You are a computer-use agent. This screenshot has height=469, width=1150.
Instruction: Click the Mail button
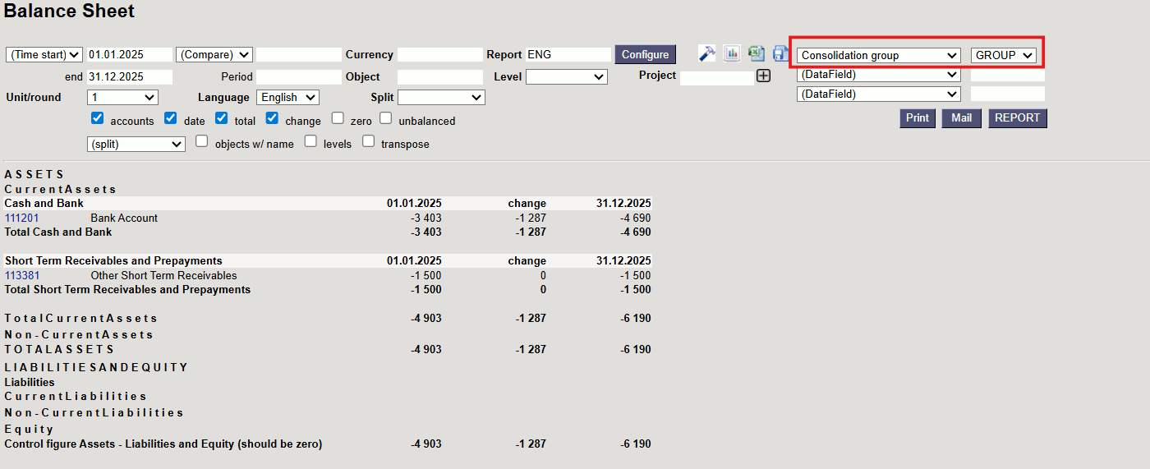coord(961,117)
